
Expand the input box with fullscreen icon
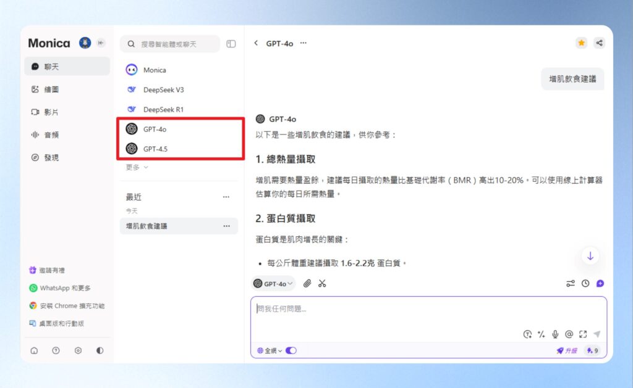[583, 334]
